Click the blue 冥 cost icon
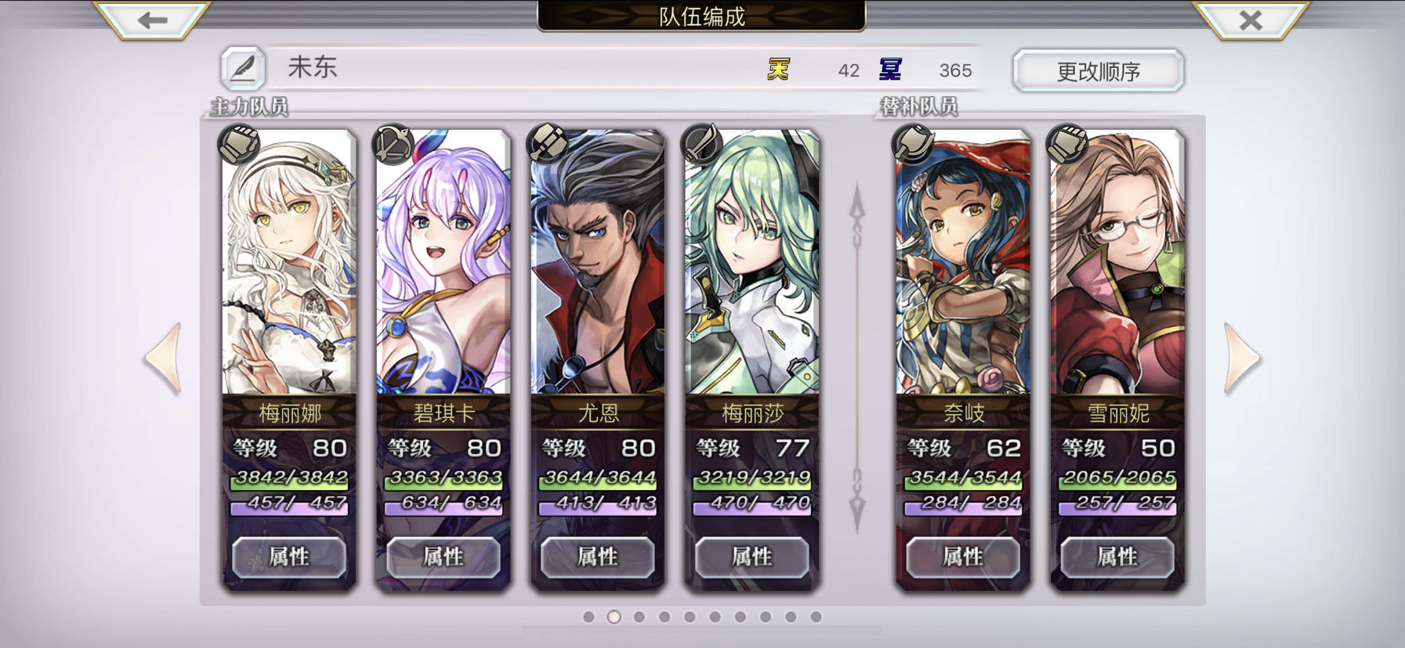Image resolution: width=1405 pixels, height=648 pixels. pos(890,70)
